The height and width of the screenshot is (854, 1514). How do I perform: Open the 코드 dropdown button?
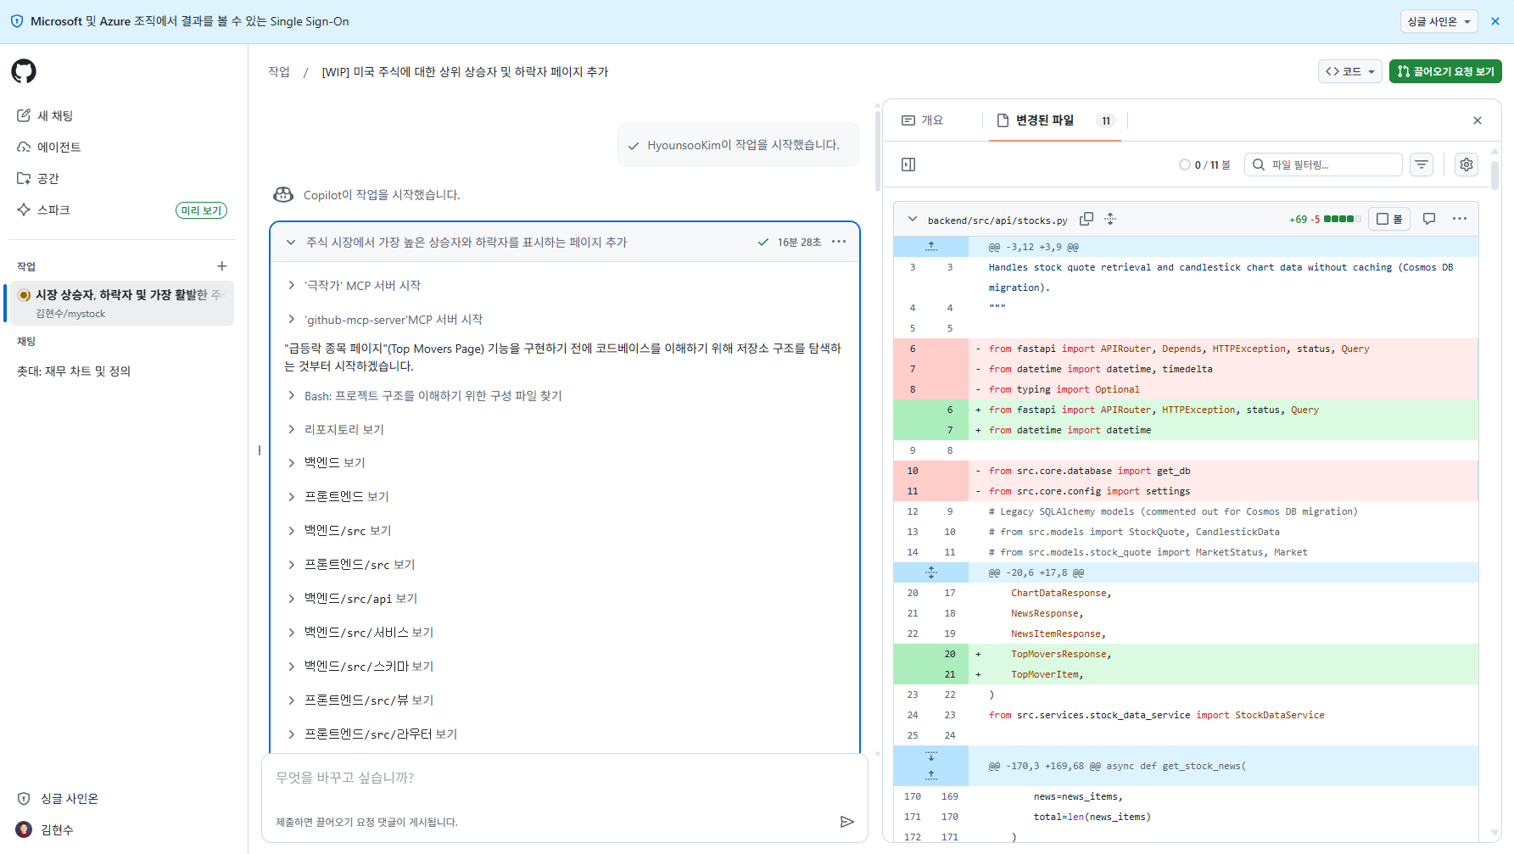click(1349, 71)
